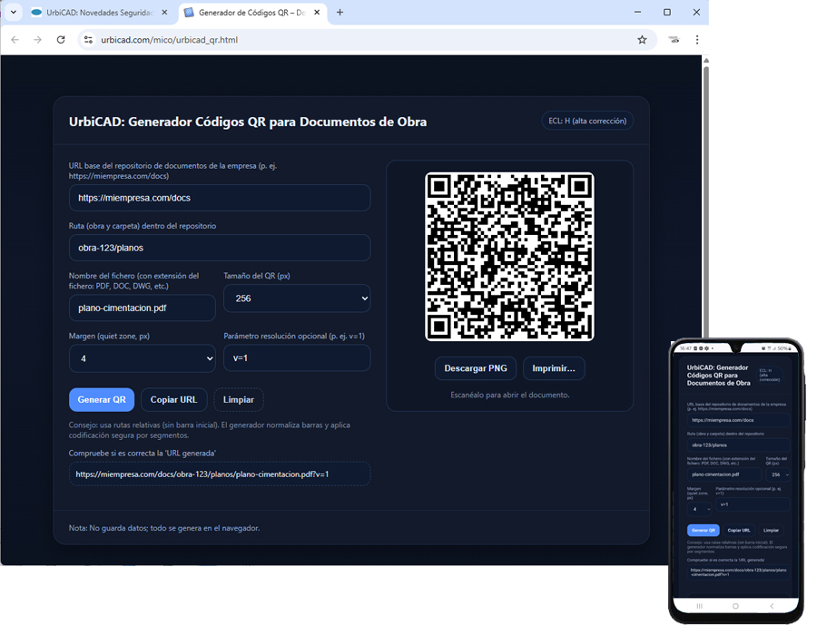Reload the QR generator page
The width and height of the screenshot is (817, 635).
[x=59, y=40]
